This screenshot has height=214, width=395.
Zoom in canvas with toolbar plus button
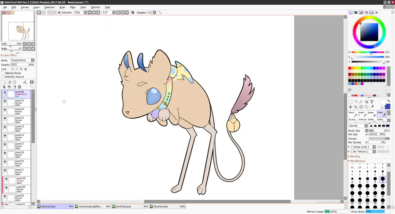point(94,12)
